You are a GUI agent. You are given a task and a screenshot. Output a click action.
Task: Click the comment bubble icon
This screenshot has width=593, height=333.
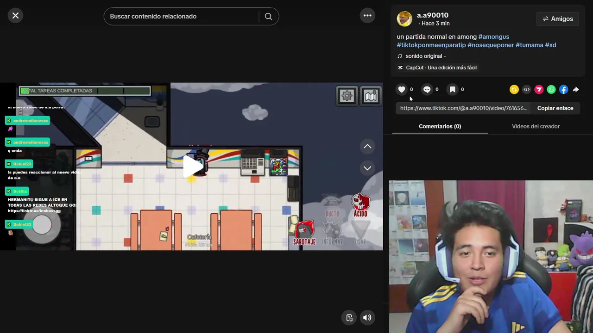point(427,89)
